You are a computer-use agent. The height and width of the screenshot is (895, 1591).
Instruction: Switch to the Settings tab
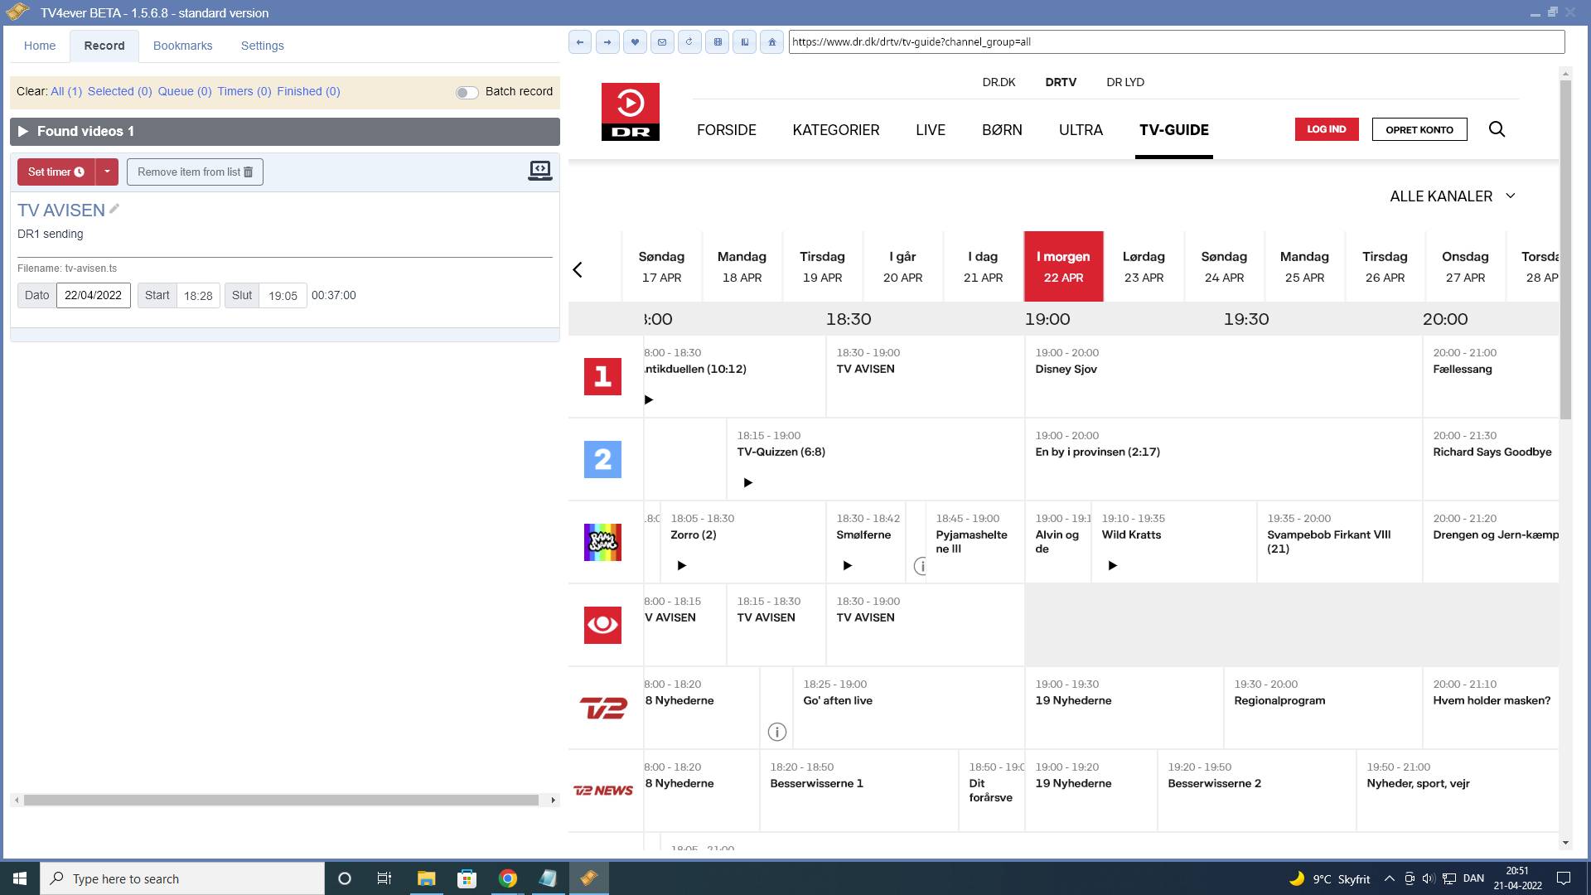(262, 46)
